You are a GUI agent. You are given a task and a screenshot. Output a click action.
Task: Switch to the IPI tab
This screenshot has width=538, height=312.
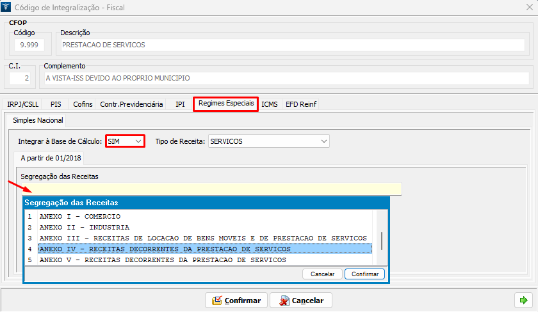(180, 104)
